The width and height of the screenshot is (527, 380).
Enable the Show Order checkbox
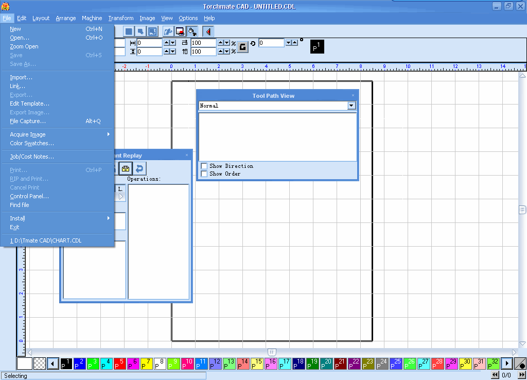[x=204, y=174]
